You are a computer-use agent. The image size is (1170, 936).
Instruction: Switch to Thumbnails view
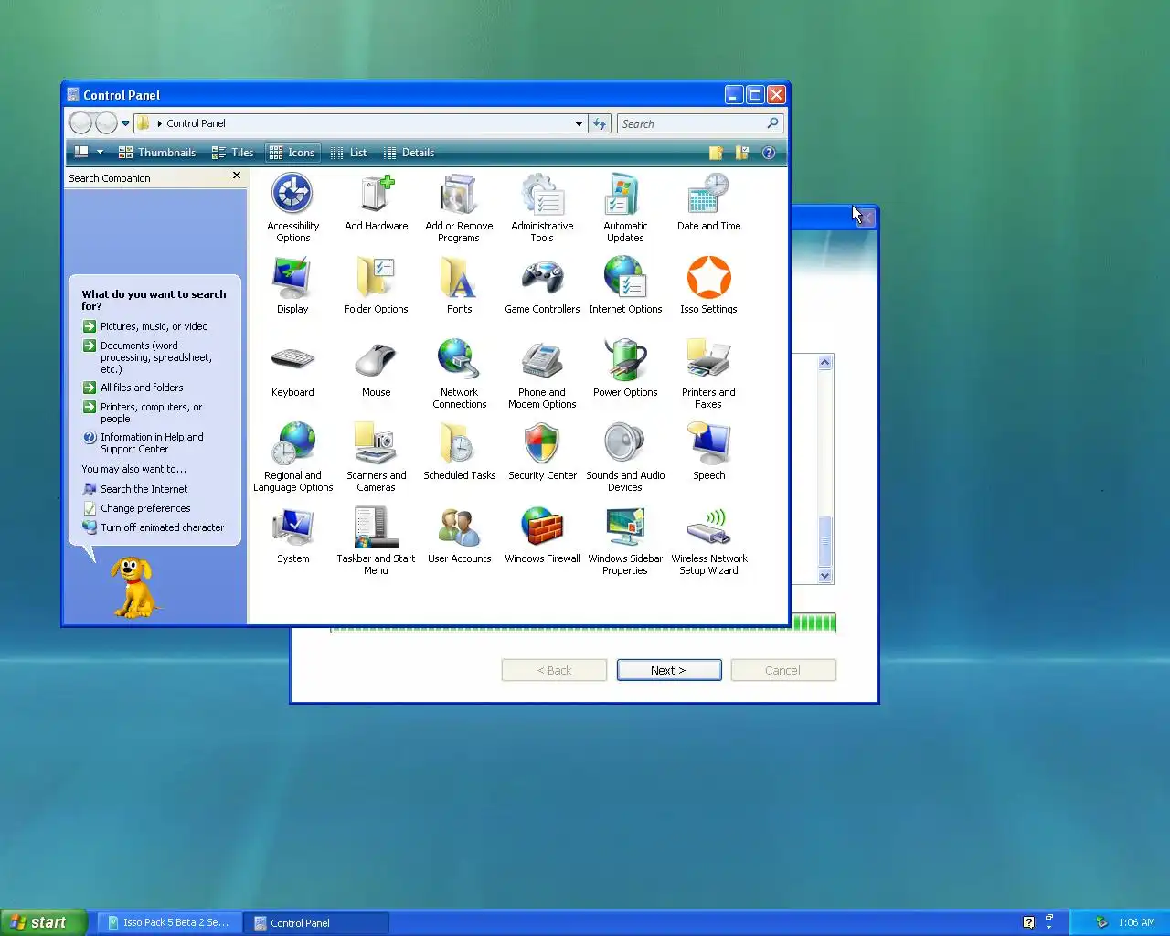click(157, 153)
